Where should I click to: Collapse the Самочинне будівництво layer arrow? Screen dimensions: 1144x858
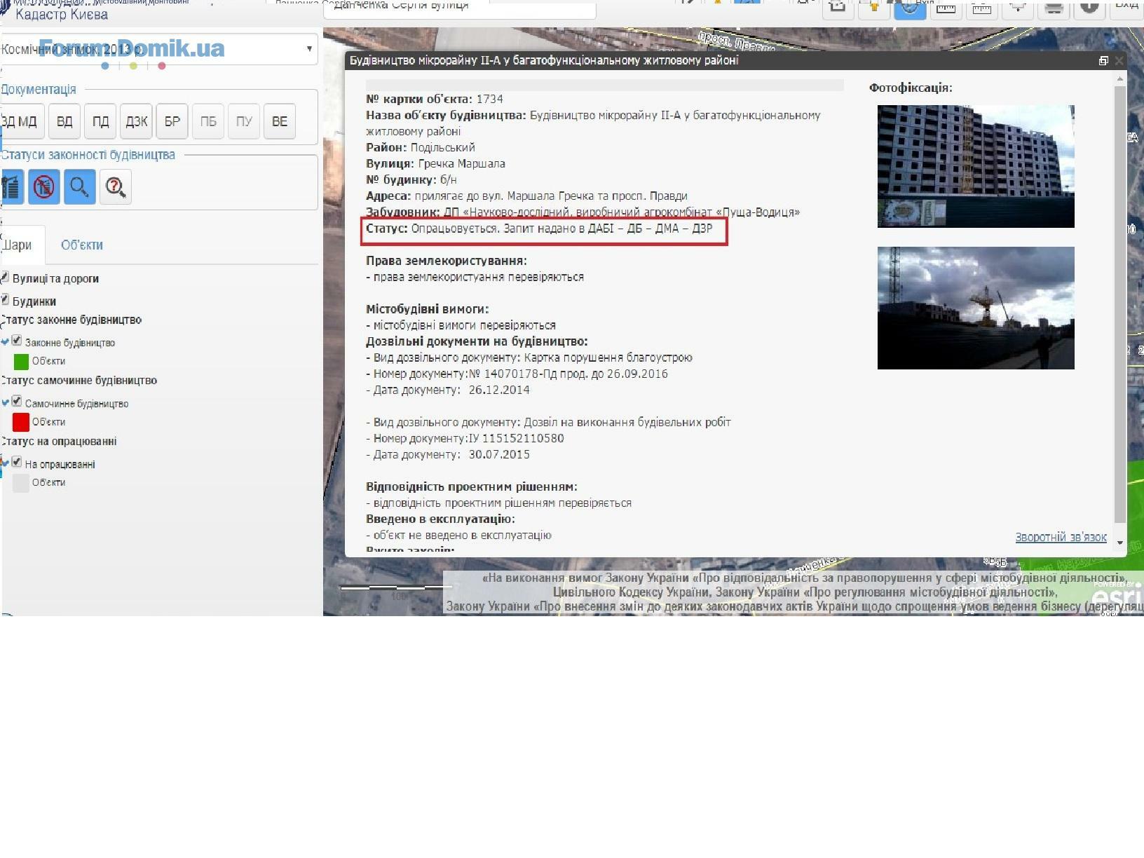[5, 403]
